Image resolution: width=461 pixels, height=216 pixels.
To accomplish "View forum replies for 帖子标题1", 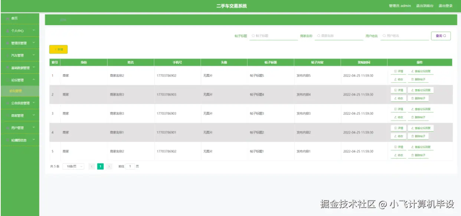I will coord(421,147).
